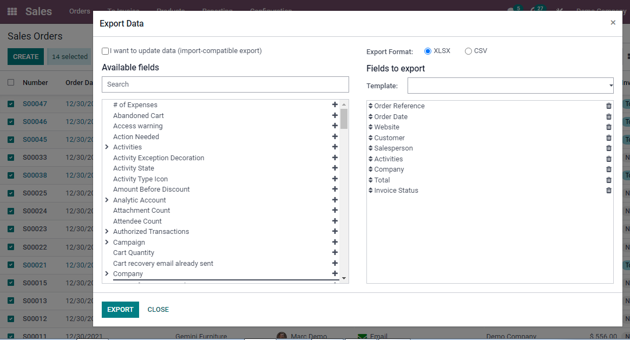Click the EXPORT button

coord(120,310)
